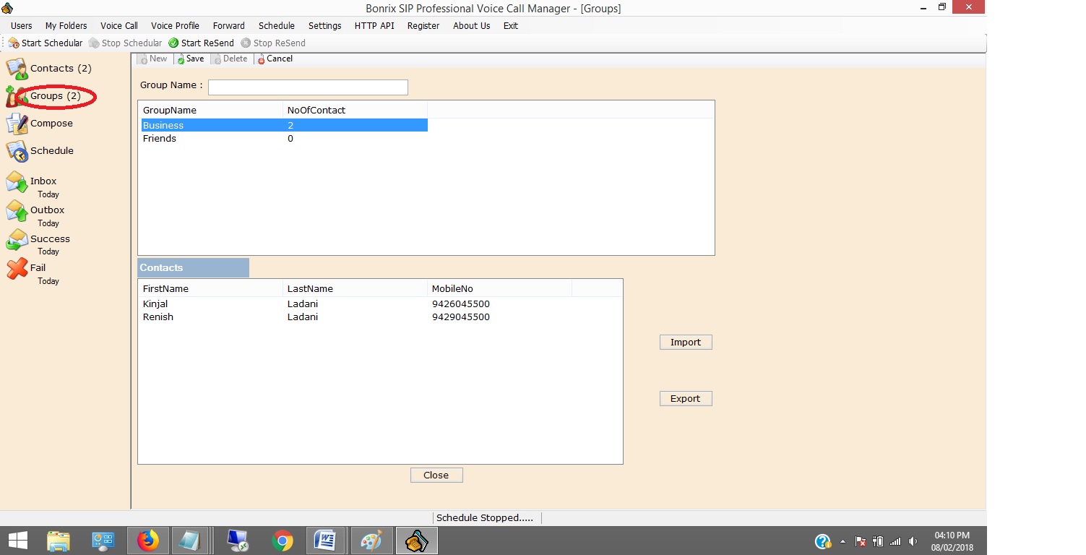
Task: Click Stop ReSend in the toolbar
Action: point(273,43)
